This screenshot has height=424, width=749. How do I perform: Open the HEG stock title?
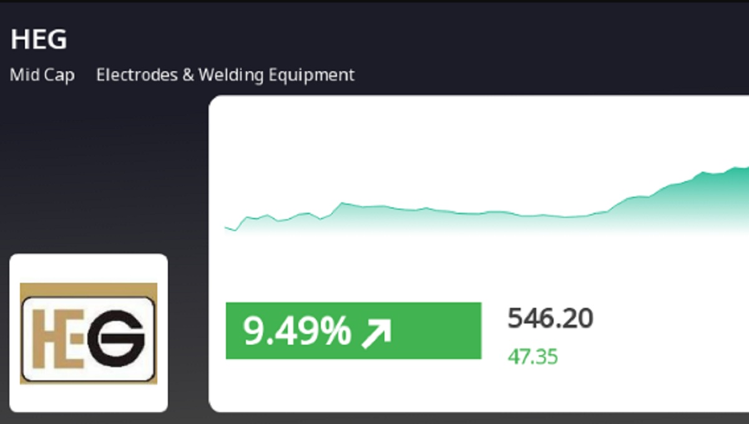tap(39, 40)
